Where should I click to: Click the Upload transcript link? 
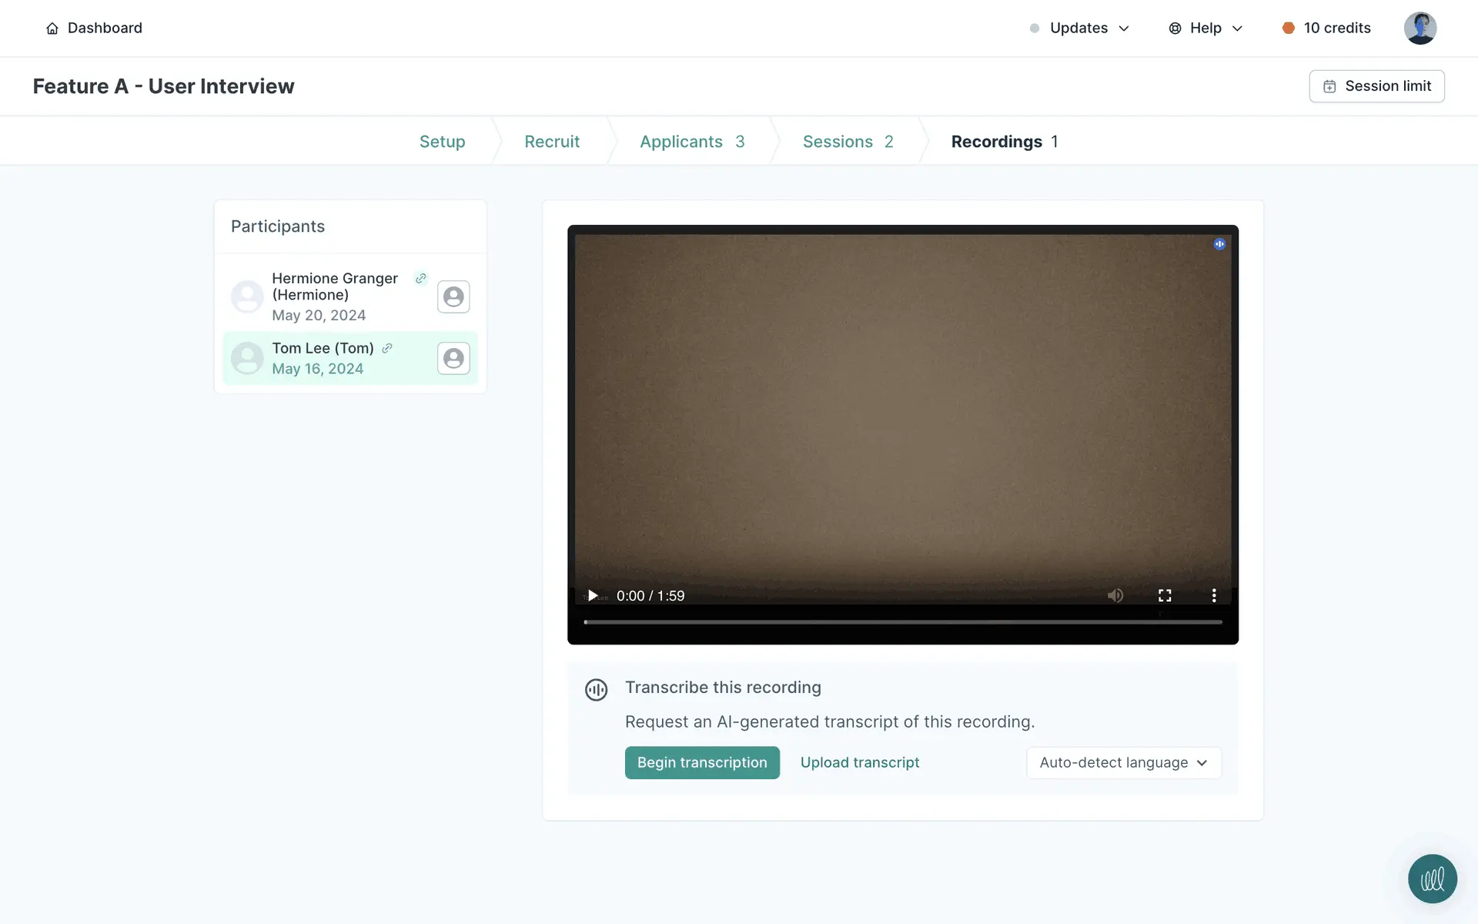860,762
